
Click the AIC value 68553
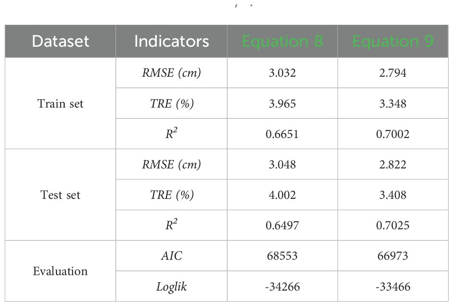coord(282,256)
